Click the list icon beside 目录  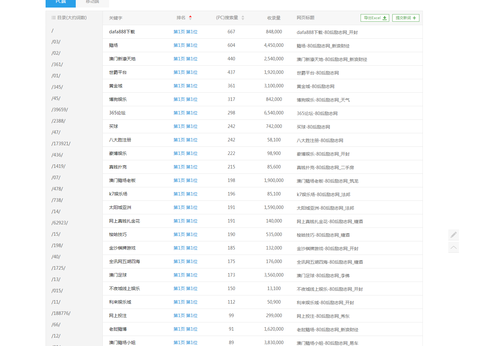pos(53,18)
